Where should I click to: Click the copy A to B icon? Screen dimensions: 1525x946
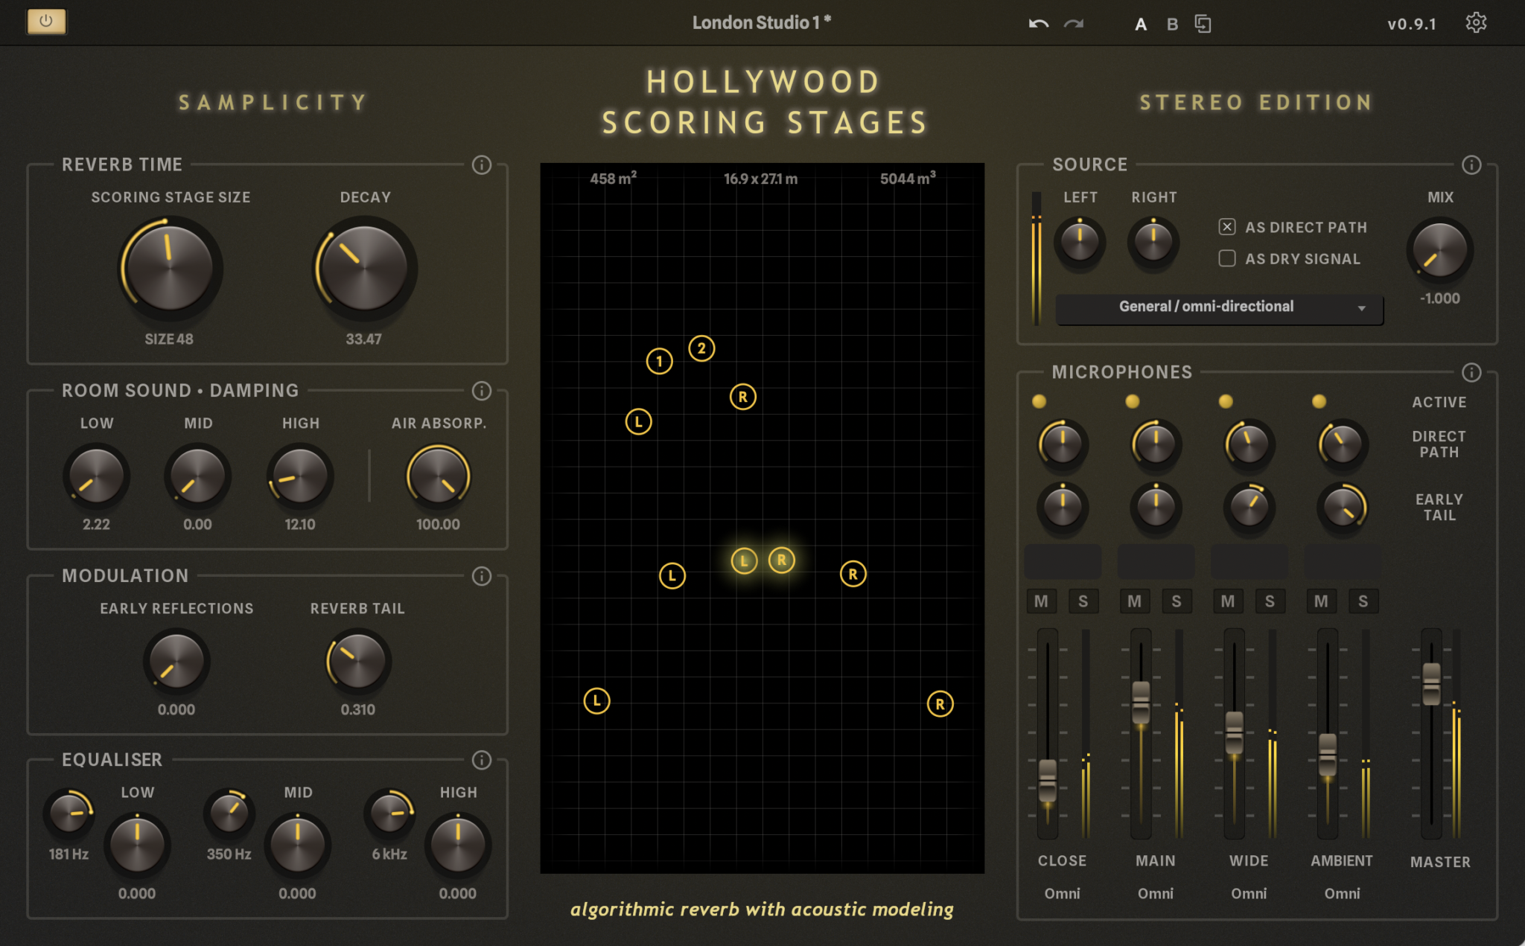[x=1203, y=24]
